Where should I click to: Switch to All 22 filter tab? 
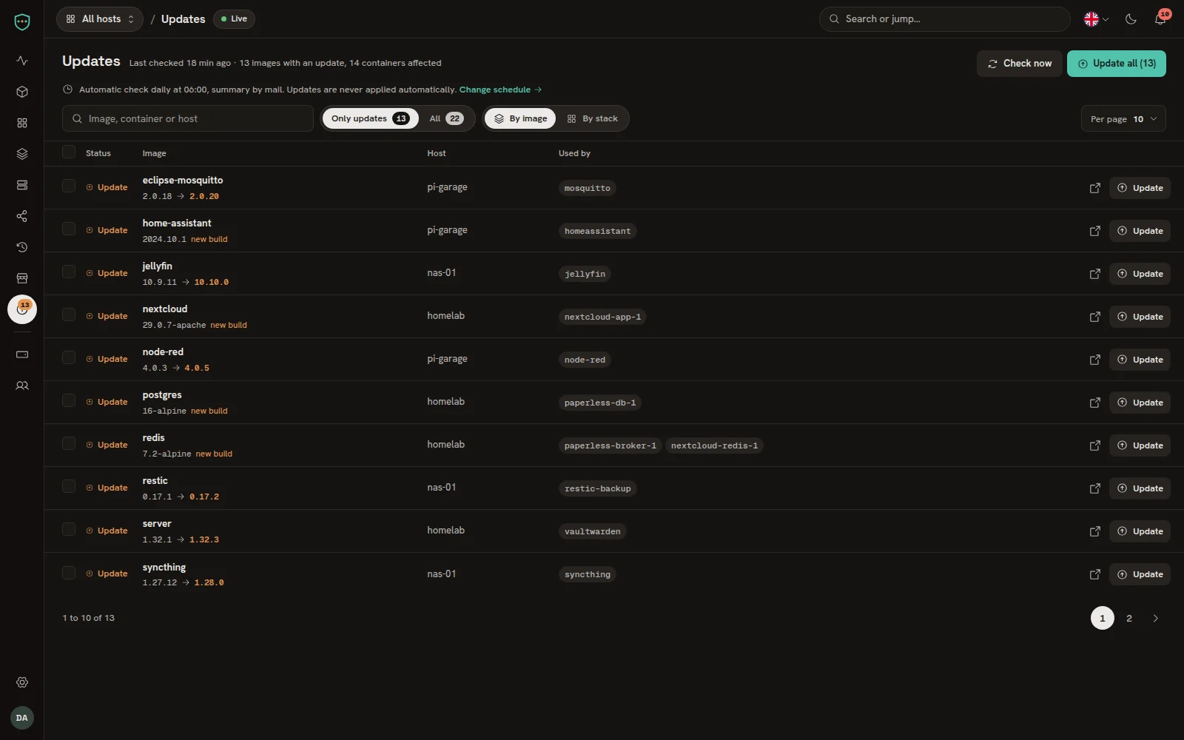[x=446, y=118]
